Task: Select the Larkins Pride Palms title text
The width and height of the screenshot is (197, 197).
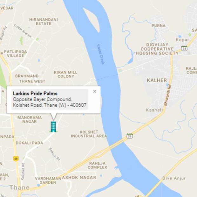Action: tap(35, 93)
